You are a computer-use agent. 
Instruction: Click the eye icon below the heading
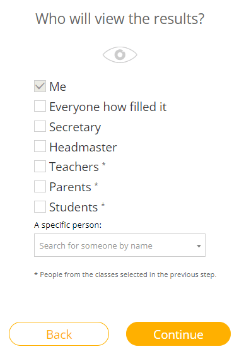pyautogui.click(x=120, y=55)
